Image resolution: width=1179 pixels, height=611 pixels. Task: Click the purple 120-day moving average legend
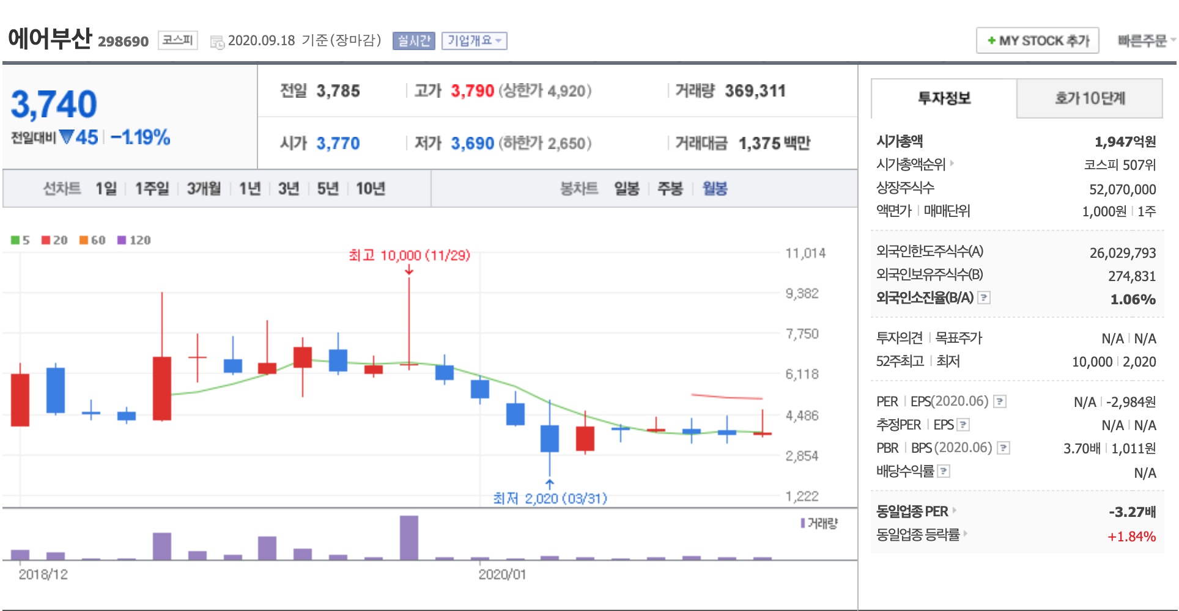(x=134, y=240)
